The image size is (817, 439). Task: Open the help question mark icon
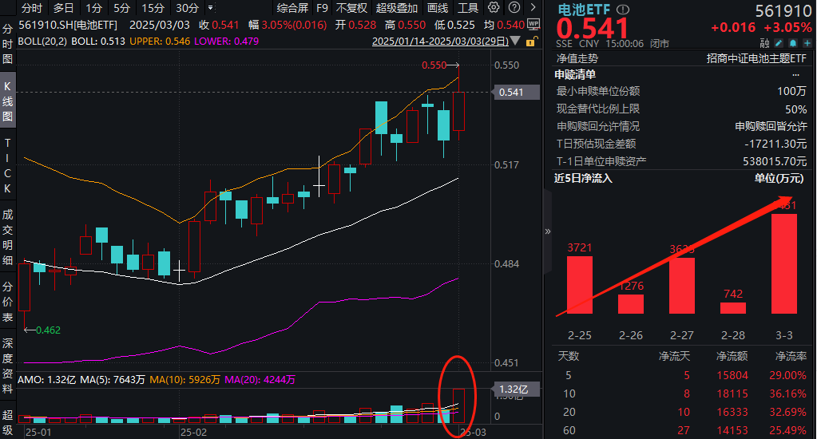coord(514,8)
